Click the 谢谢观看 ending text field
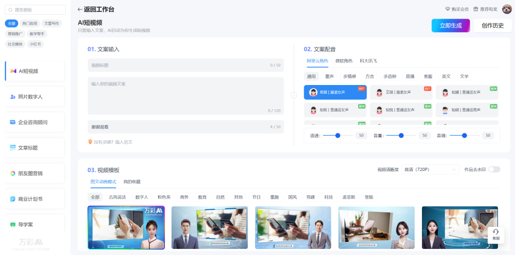515x255 pixels. [186, 127]
